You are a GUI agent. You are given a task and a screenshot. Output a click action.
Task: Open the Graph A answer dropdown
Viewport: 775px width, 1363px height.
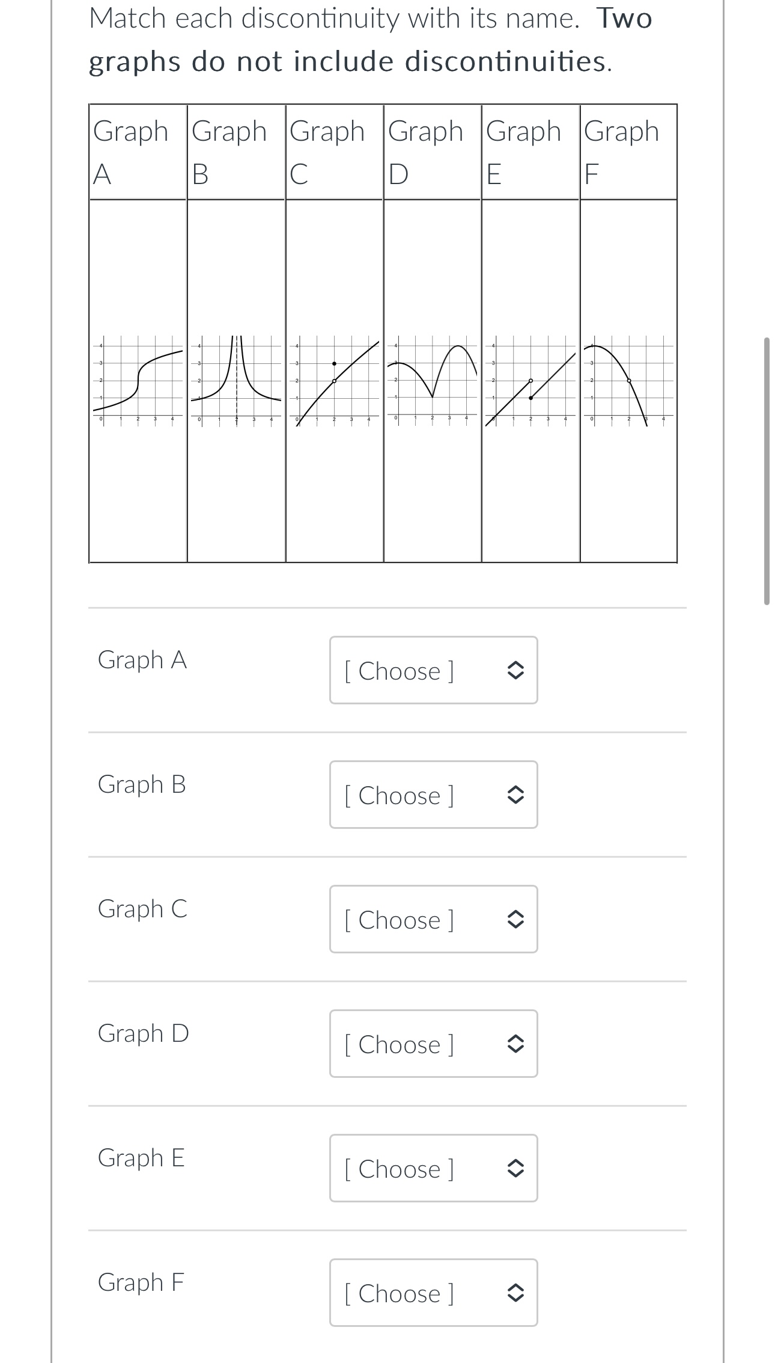pos(433,670)
